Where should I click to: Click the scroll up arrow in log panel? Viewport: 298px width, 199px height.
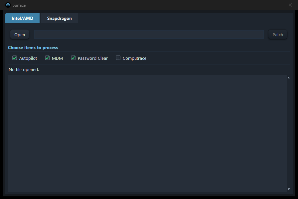point(289,77)
